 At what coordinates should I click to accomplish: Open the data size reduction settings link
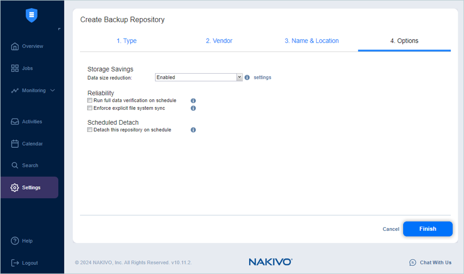tap(262, 77)
